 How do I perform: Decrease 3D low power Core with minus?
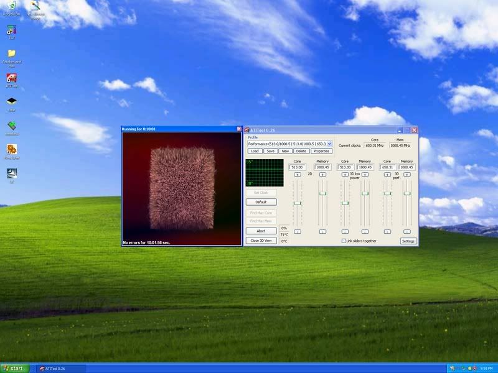pos(345,231)
